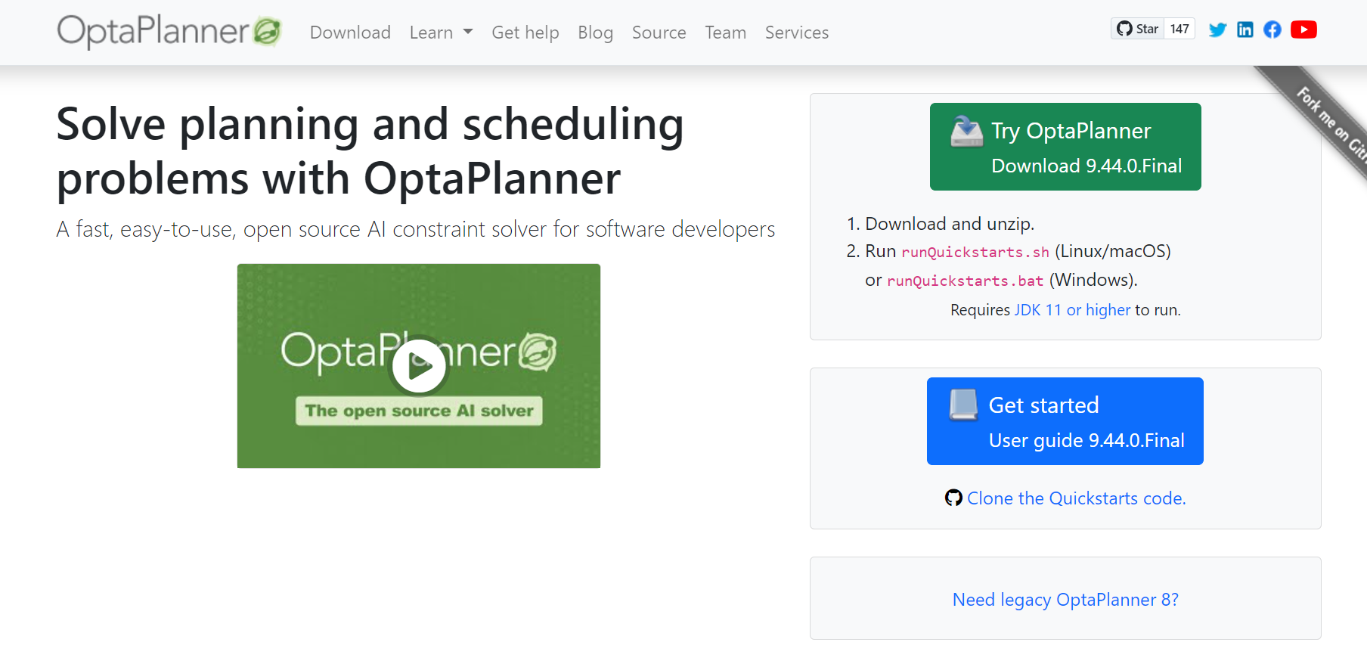Click the 'A fast, easy-to-use' tagline text
The width and height of the screenshot is (1367, 664).
416,229
